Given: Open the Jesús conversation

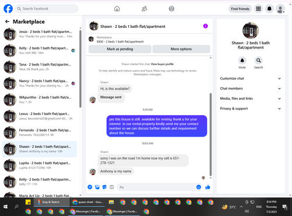Looking at the screenshot, I should click(39, 34).
